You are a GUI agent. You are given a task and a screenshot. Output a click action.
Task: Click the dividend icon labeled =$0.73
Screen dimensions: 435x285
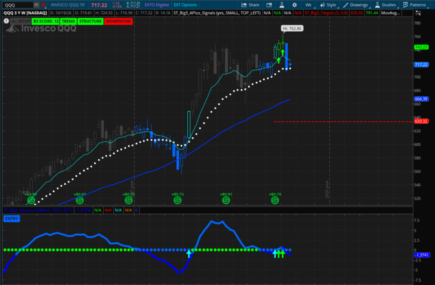178,200
